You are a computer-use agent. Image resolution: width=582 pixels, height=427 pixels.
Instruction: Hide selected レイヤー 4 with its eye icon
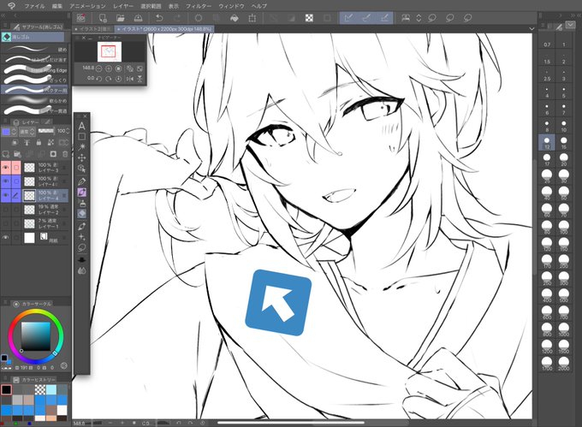pos(6,195)
